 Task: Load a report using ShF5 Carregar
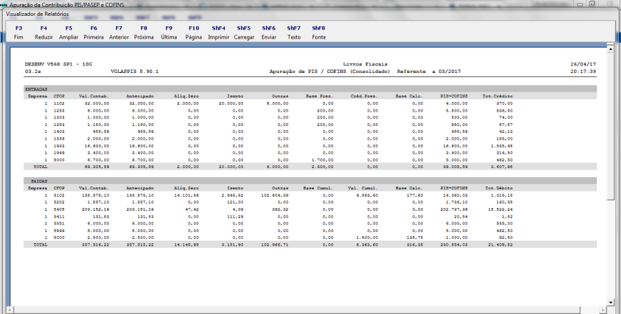tap(244, 33)
